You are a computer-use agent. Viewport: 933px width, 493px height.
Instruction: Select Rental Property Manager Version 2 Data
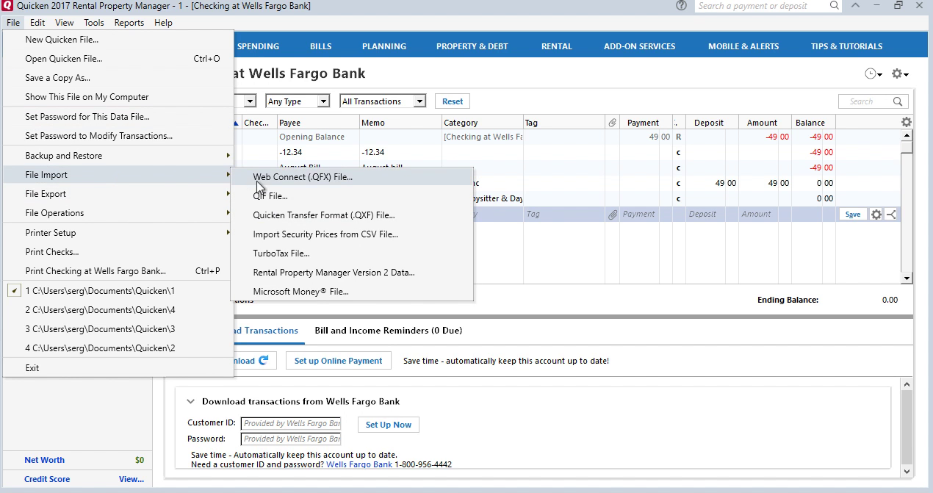352,273
